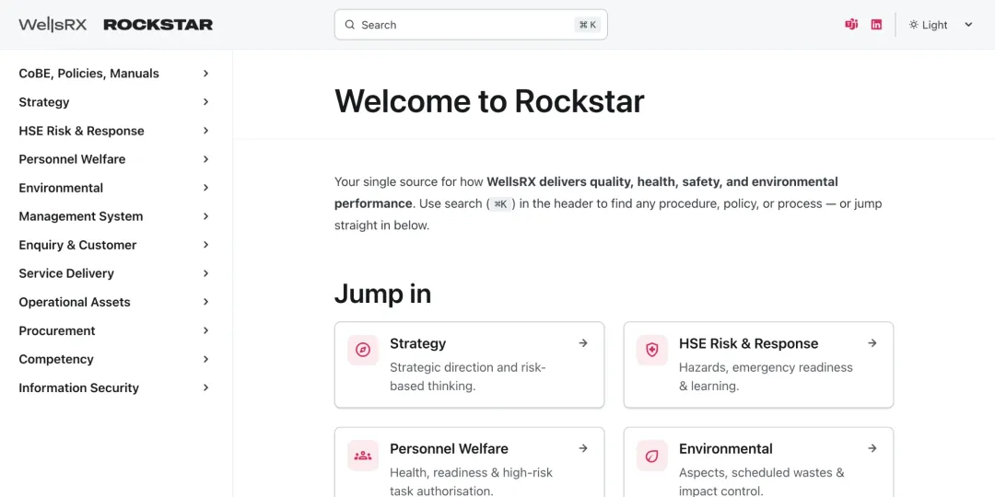Open the Light theme dropdown

[941, 25]
